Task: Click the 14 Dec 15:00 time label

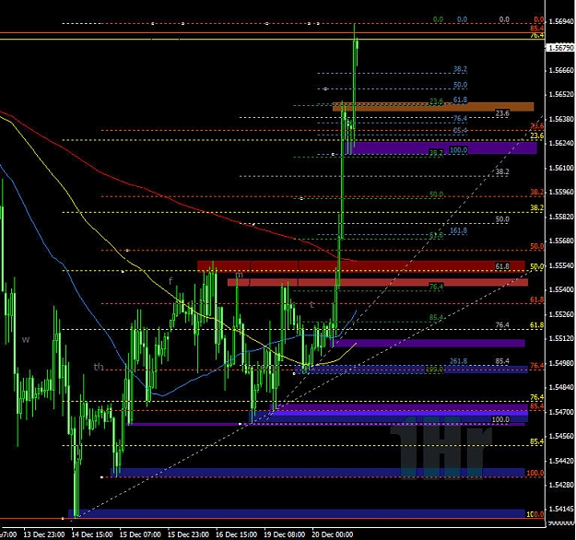Action: point(92,534)
